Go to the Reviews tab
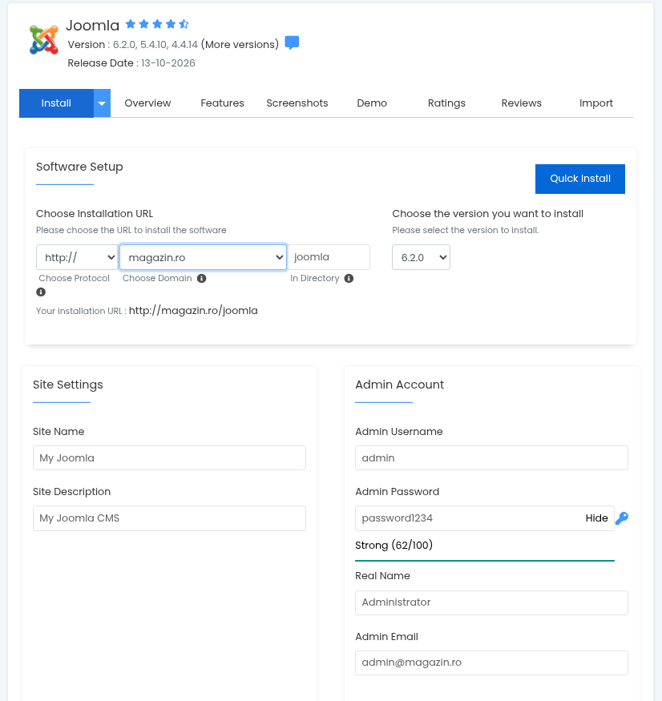Image resolution: width=662 pixels, height=701 pixels. coord(521,103)
